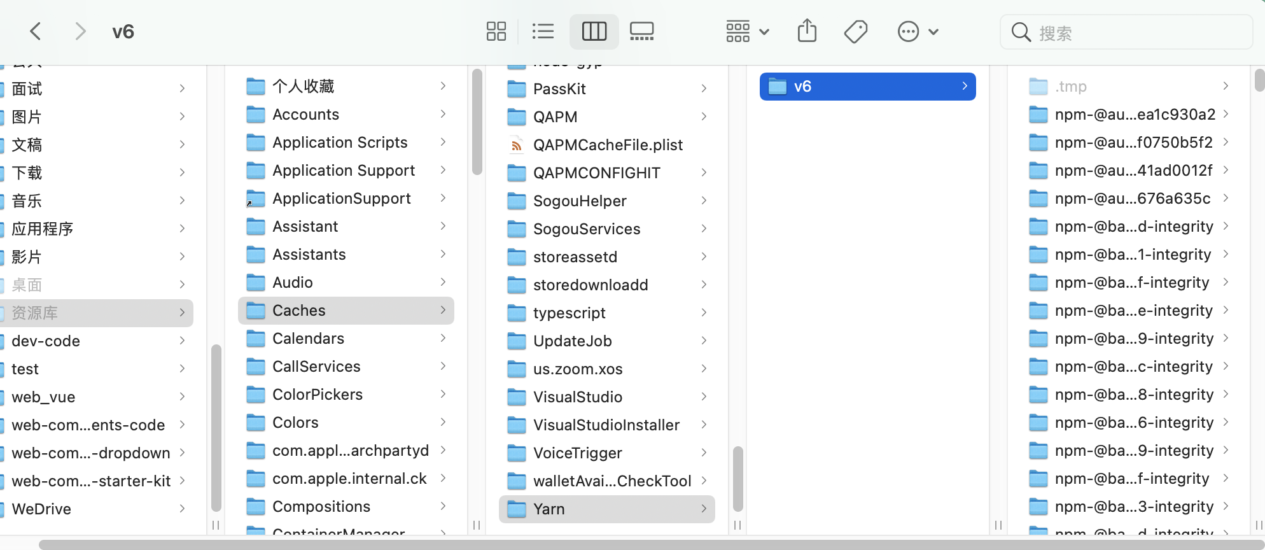The image size is (1265, 550).
Task: Click the tag icon in toolbar
Action: point(856,31)
